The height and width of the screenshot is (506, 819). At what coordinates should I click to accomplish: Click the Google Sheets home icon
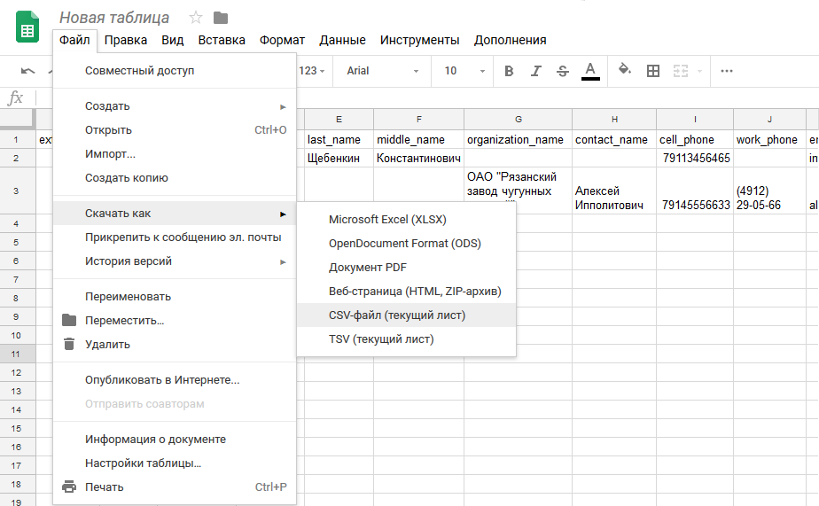[27, 27]
